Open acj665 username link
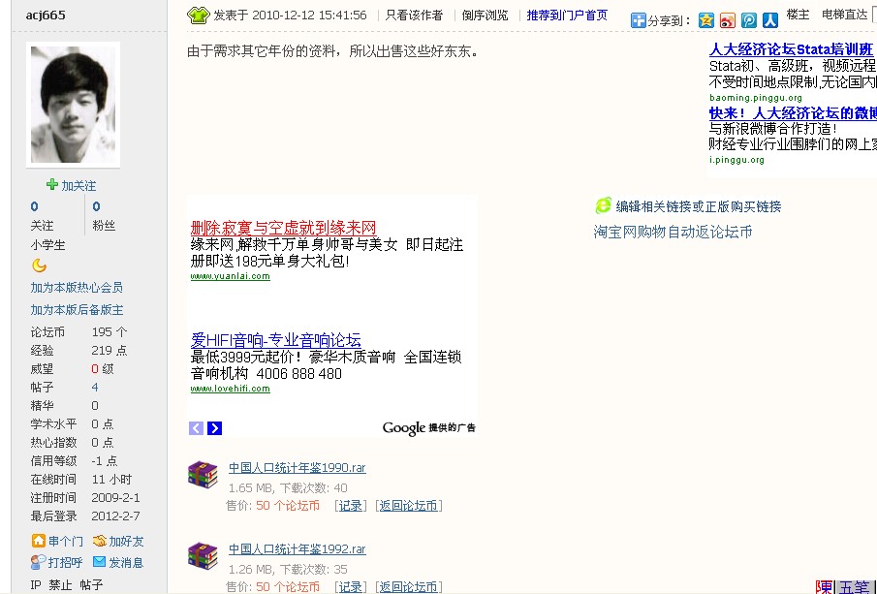Image resolution: width=877 pixels, height=594 pixels. click(x=46, y=16)
